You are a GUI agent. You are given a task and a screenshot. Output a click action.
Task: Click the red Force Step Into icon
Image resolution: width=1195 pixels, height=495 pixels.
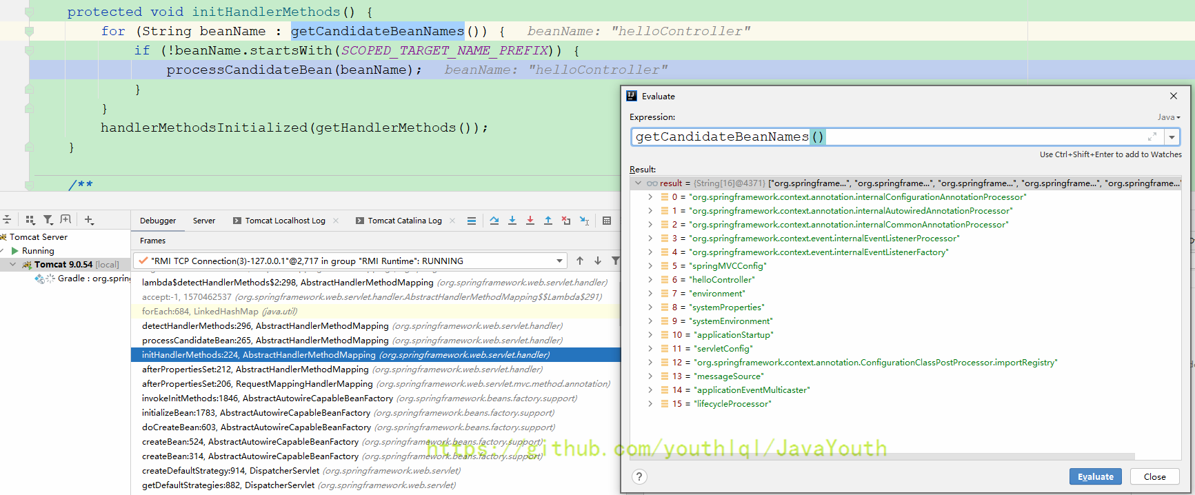[530, 221]
